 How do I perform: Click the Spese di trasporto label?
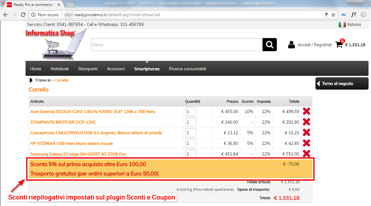click(253, 189)
